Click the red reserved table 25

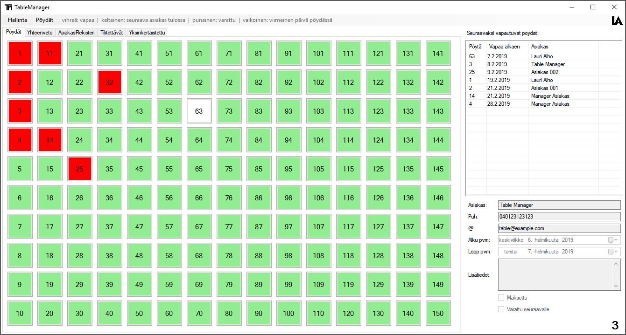[x=79, y=169]
